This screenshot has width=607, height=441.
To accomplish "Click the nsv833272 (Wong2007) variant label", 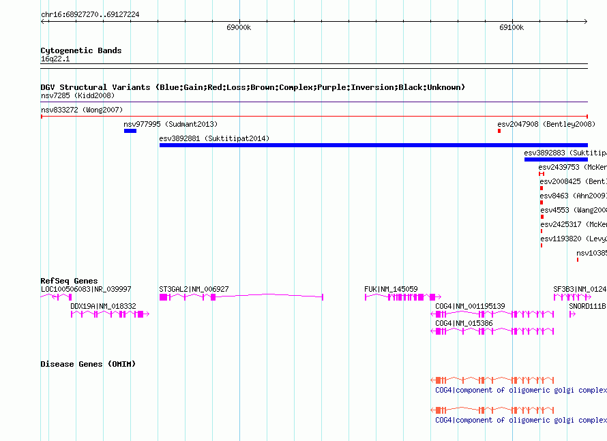I will (x=82, y=110).
